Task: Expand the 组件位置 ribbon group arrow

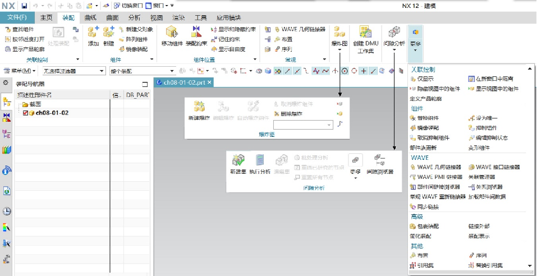Action: (255, 59)
